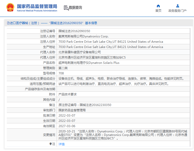Click 管理类别 value 第二类
This screenshot has width=194, height=151.
click(x=63, y=68)
